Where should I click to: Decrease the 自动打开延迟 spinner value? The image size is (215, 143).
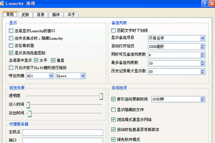(x=203, y=48)
